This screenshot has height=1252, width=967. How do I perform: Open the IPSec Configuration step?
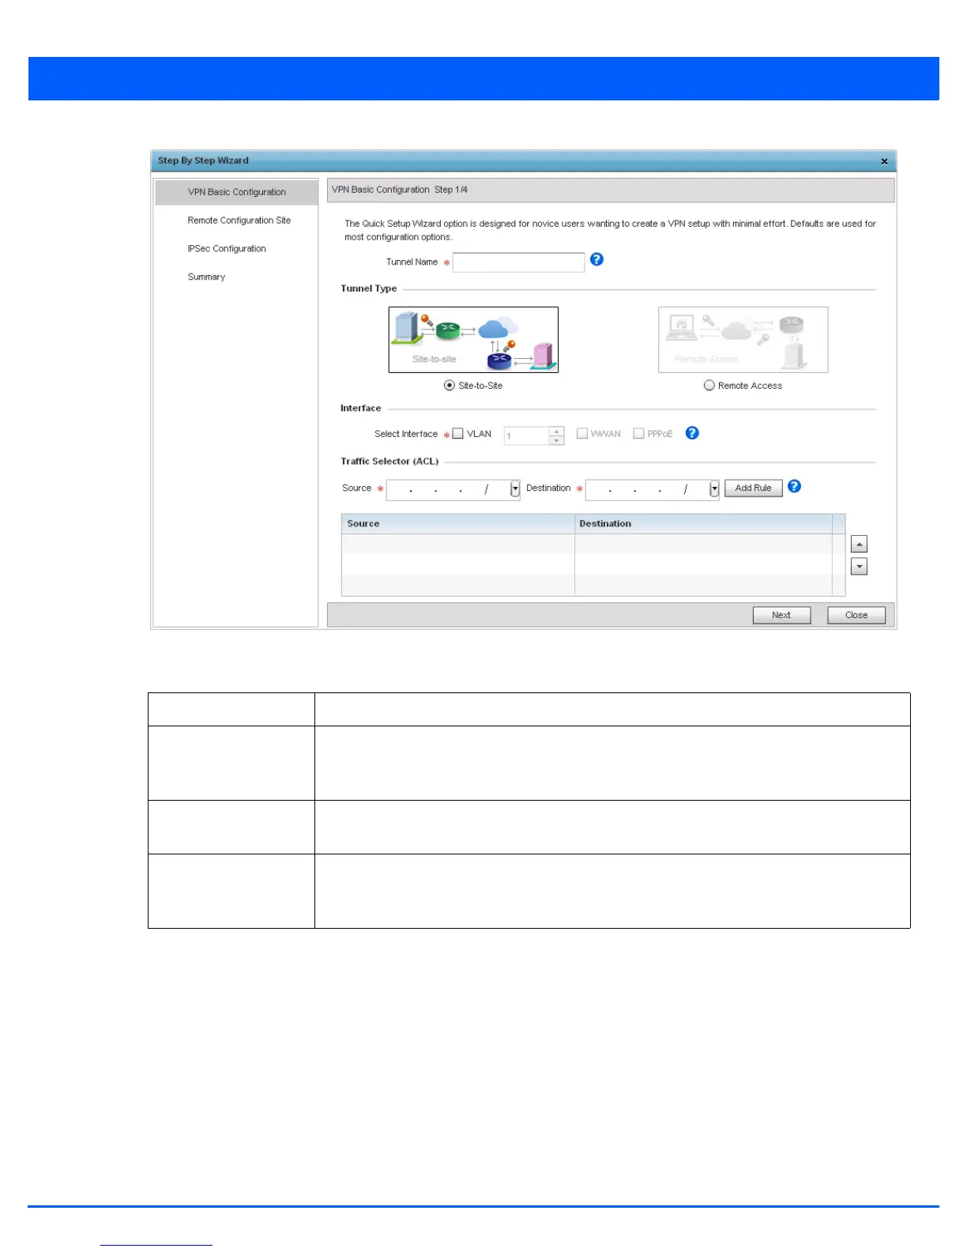[227, 249]
